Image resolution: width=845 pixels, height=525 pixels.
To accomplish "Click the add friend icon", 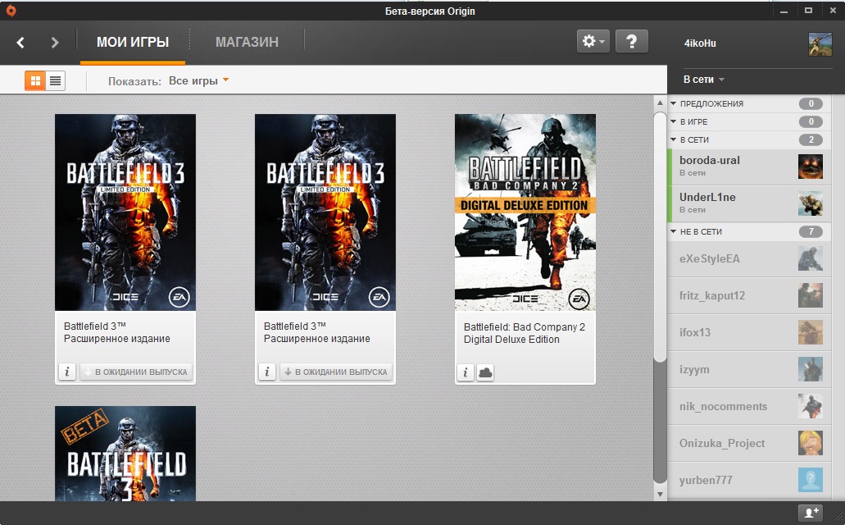I will (811, 513).
